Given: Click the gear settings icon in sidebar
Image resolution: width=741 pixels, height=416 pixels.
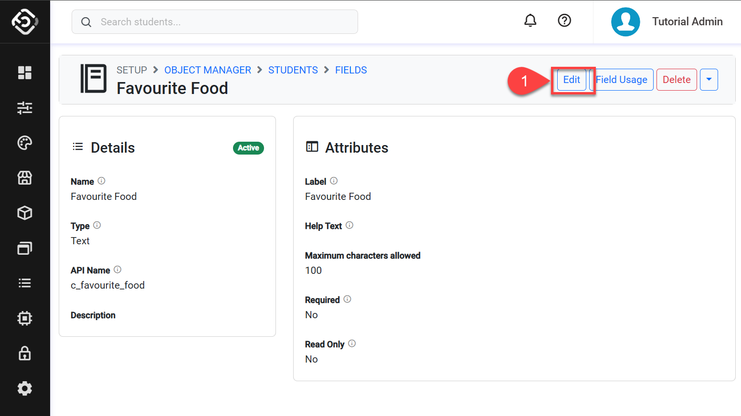Looking at the screenshot, I should tap(25, 388).
